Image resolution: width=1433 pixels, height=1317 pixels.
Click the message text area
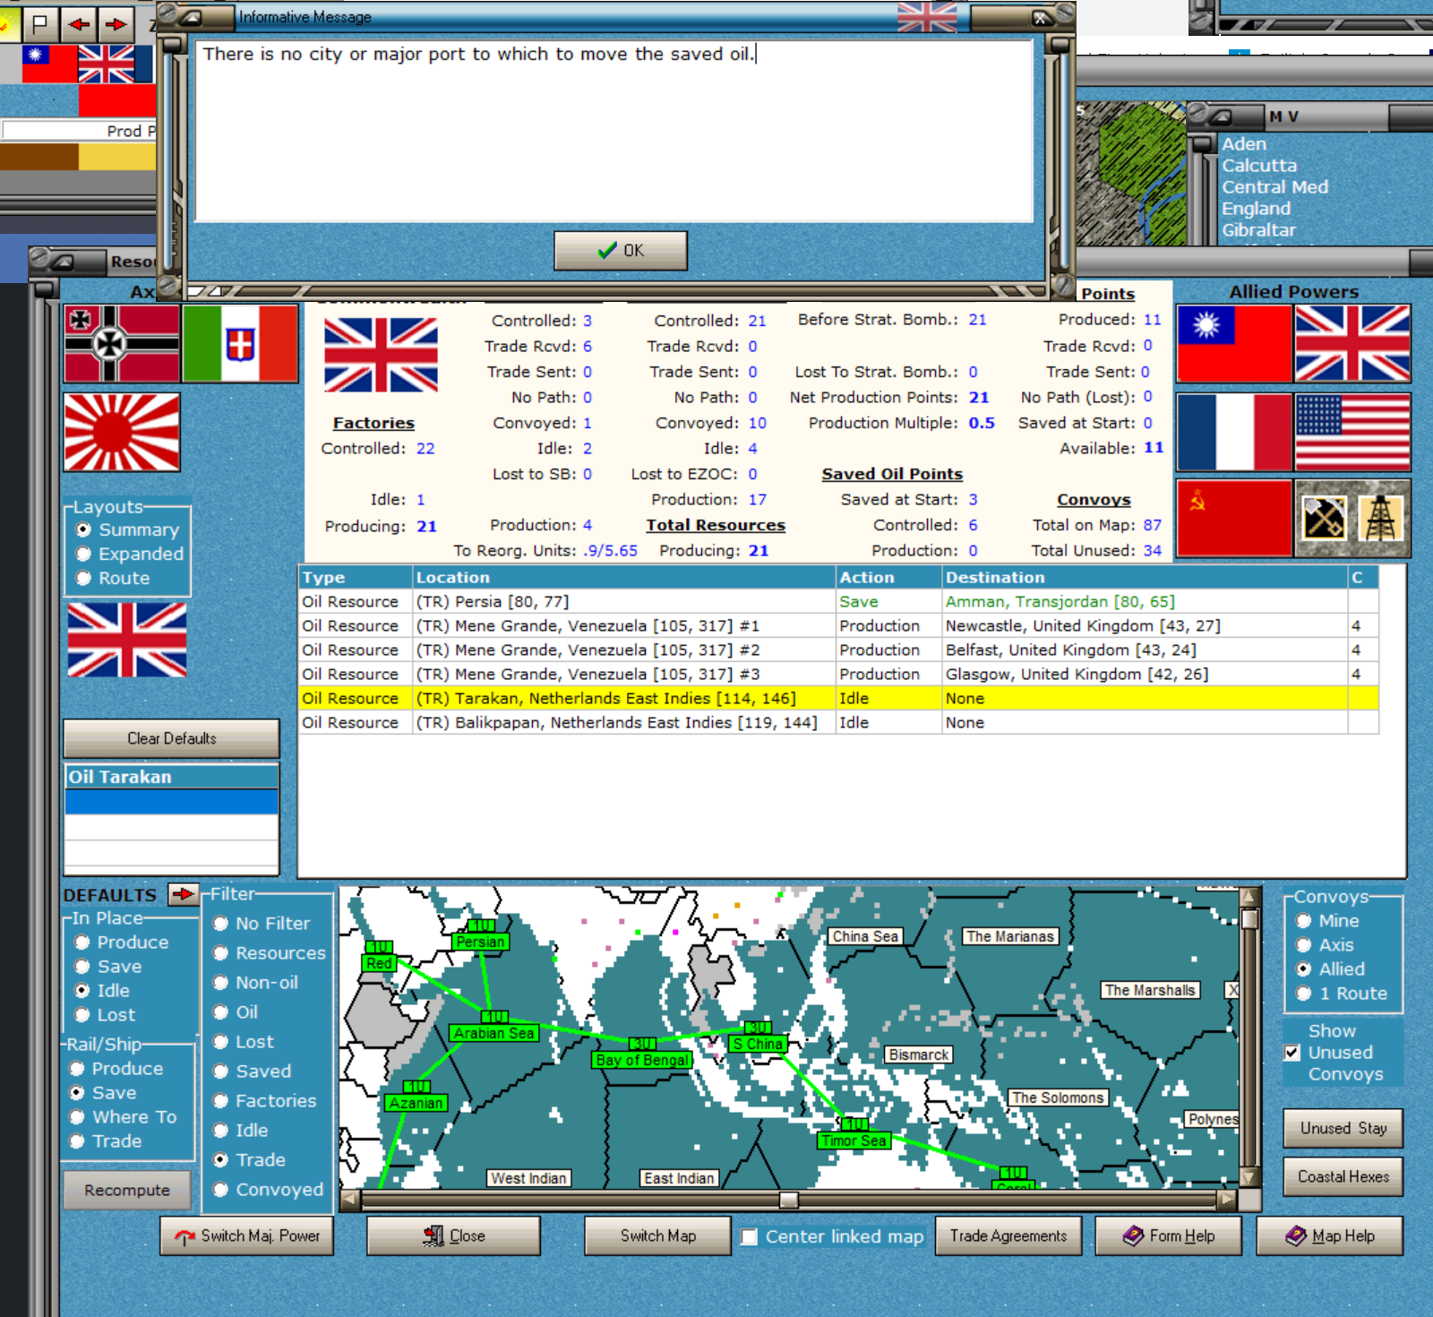(614, 131)
